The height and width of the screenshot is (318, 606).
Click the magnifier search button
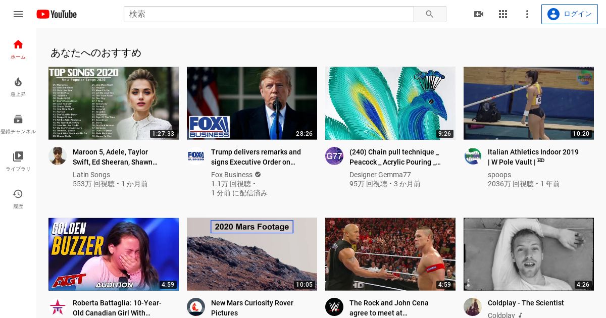(x=430, y=14)
